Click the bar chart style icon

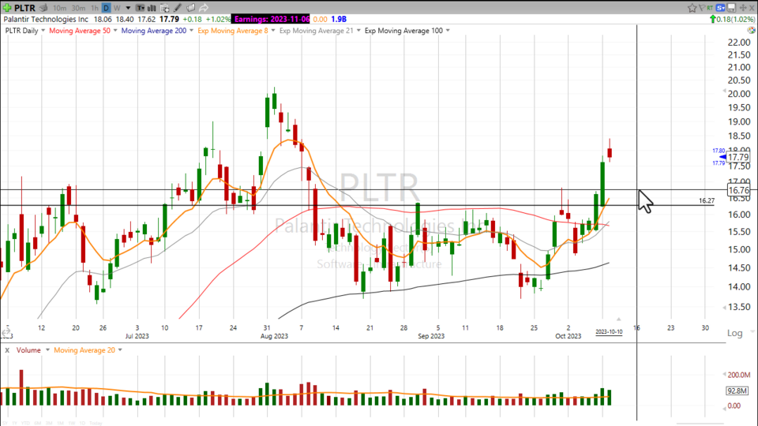coord(152,8)
